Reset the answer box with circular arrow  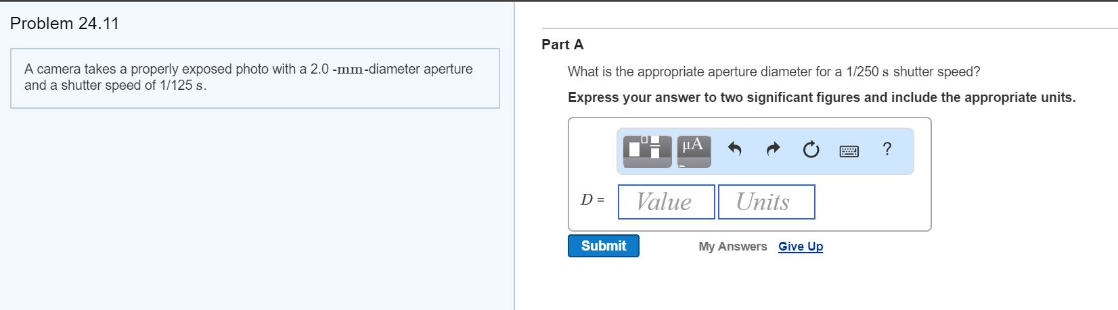(811, 149)
